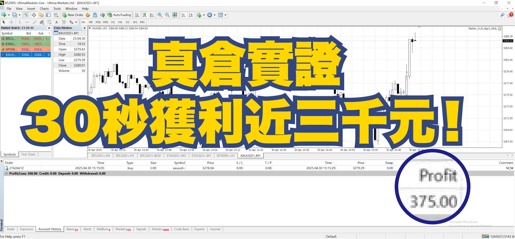Viewport: 515px width, 239px height.
Task: Launch MetaEditor from toolbar
Action: pos(88,15)
